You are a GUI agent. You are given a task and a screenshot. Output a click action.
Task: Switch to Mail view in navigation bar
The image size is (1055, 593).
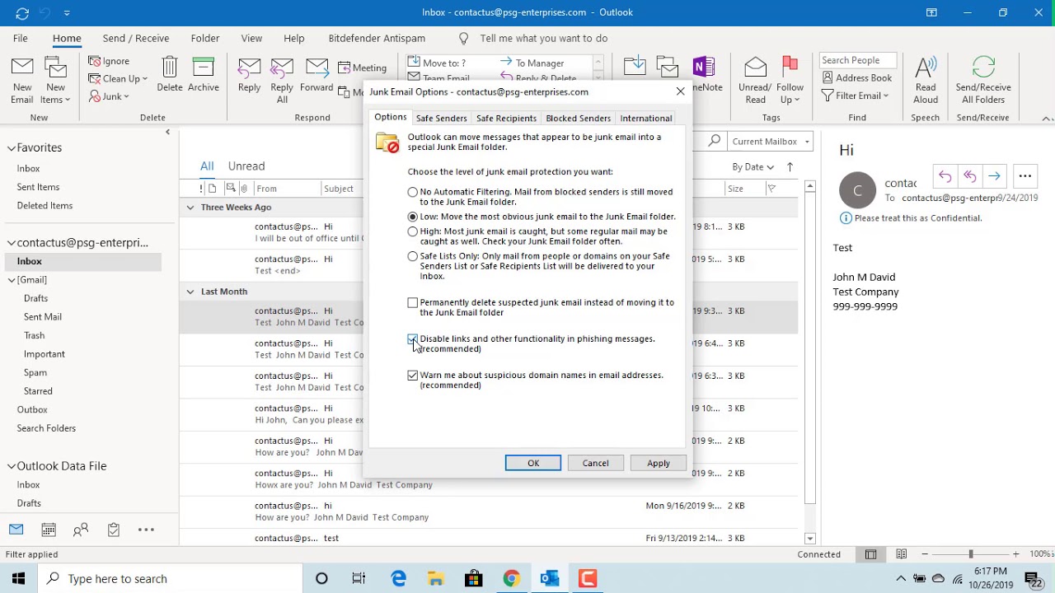(16, 530)
